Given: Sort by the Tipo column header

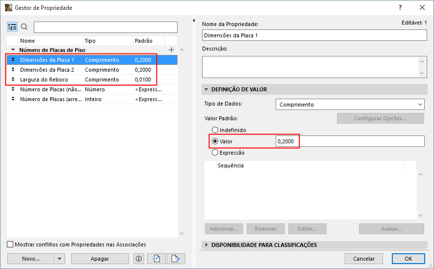Looking at the screenshot, I should [x=108, y=41].
